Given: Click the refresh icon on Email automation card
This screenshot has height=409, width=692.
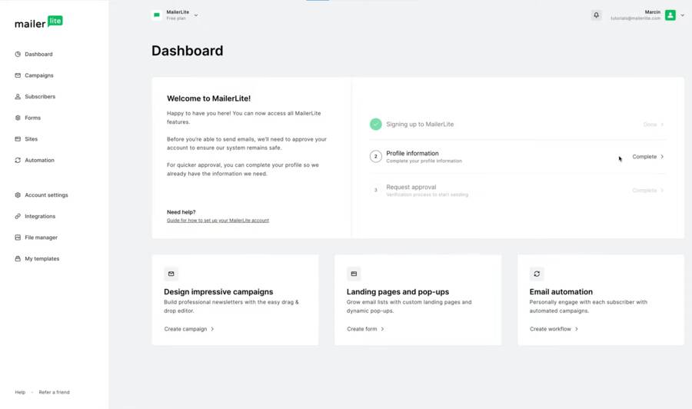Looking at the screenshot, I should [537, 274].
